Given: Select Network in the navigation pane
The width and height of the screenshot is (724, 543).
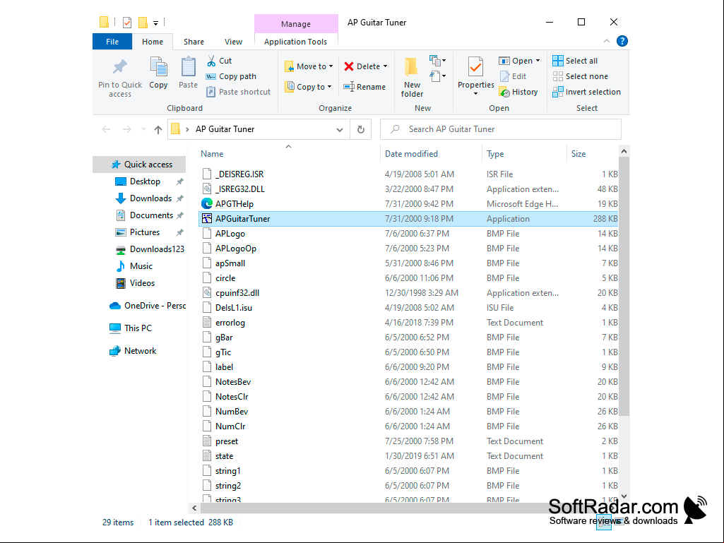Looking at the screenshot, I should point(139,351).
